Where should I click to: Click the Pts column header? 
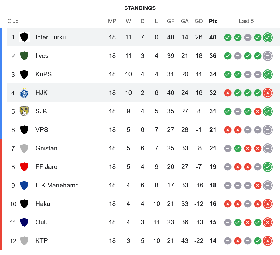pos(213,21)
